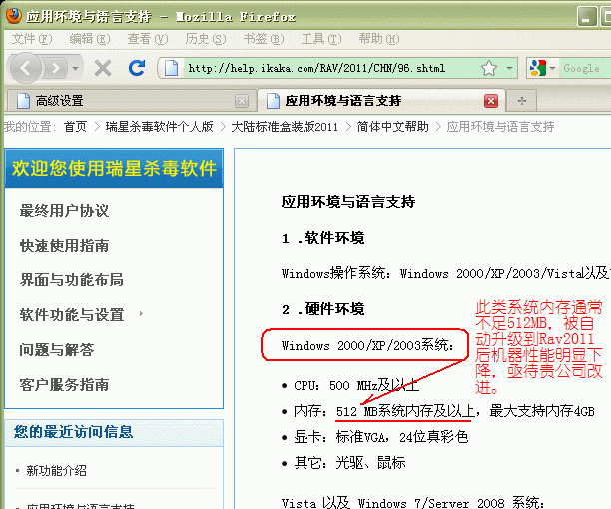The height and width of the screenshot is (509, 611).
Task: Click the Firefox logo in title bar
Action: pyautogui.click(x=13, y=16)
